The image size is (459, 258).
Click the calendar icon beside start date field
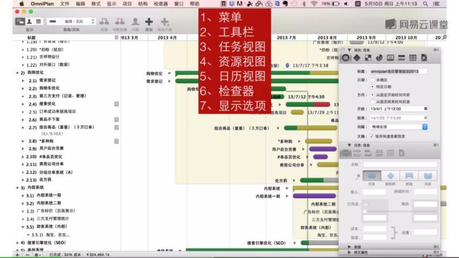pos(426,108)
